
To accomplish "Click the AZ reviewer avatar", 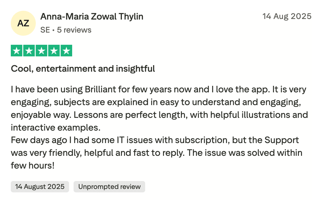I will pos(23,23).
